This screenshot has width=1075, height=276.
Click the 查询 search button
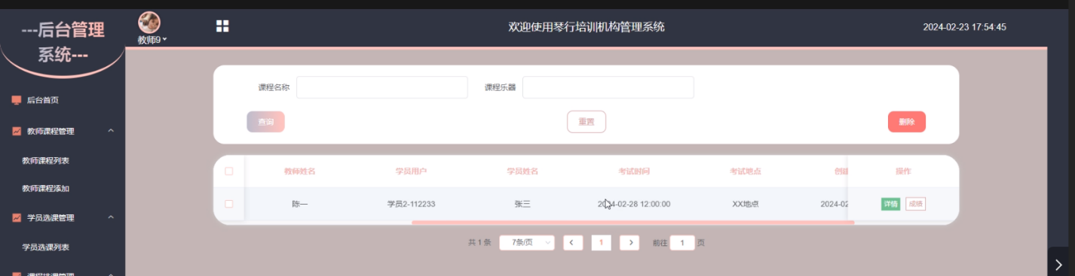[265, 122]
